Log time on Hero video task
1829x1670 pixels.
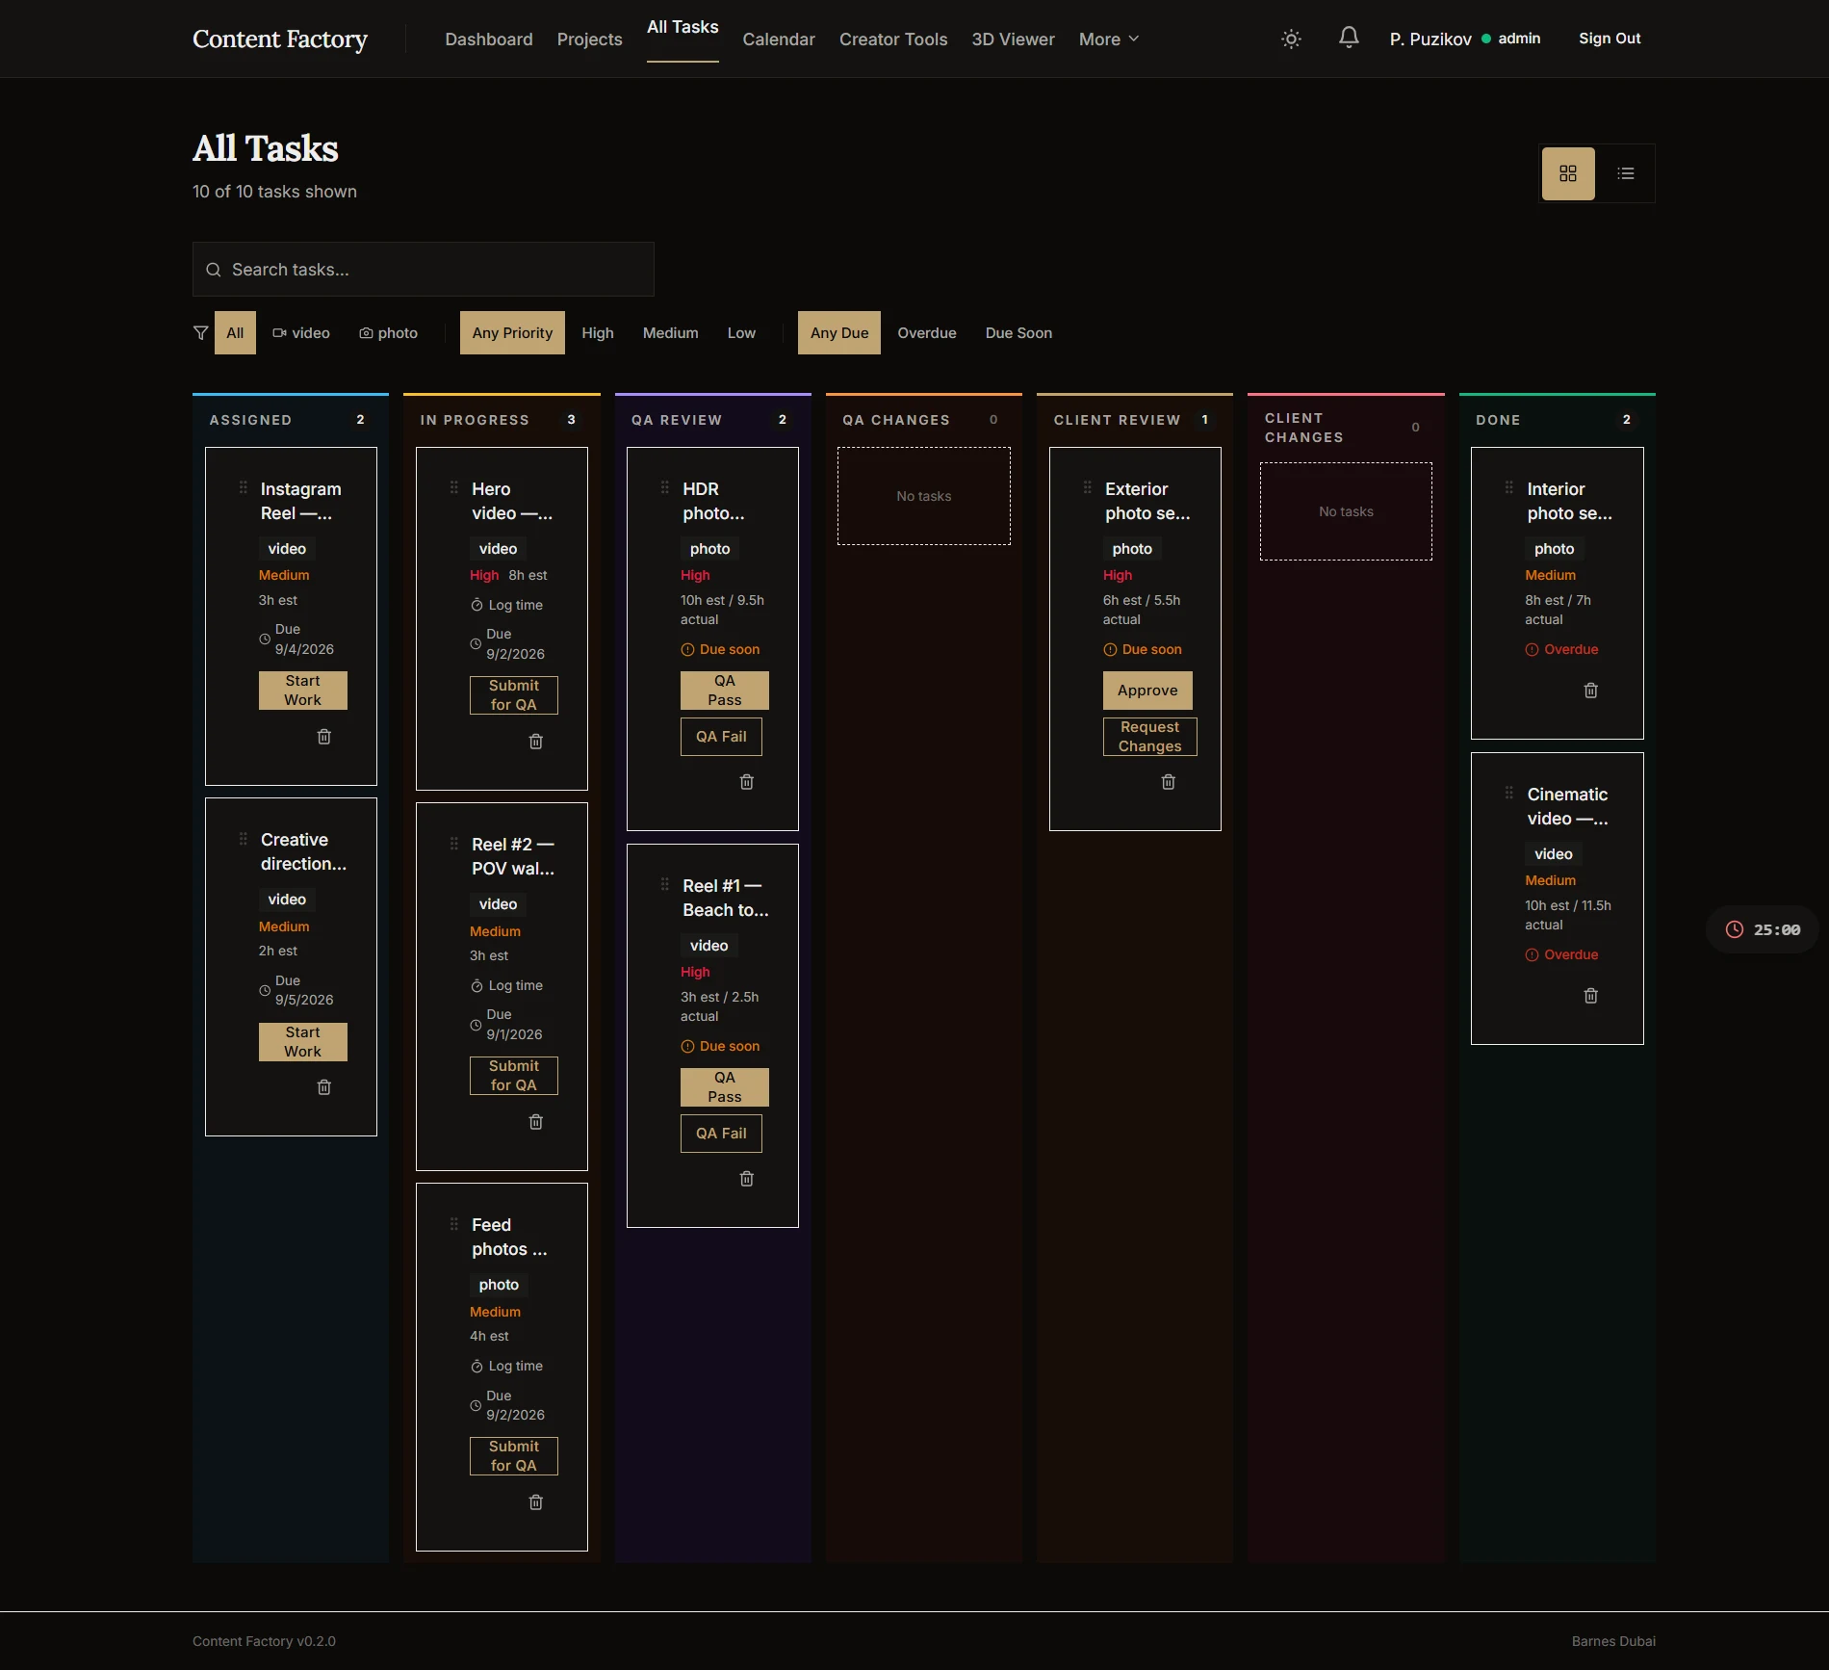point(507,605)
